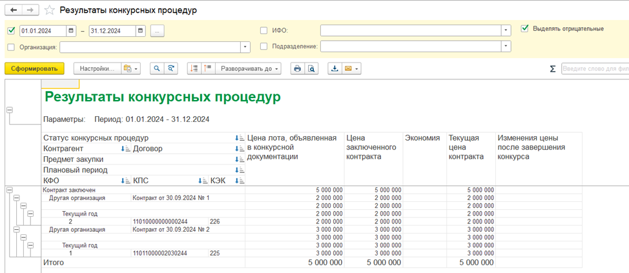Add report to favorites with star icon

click(50, 10)
